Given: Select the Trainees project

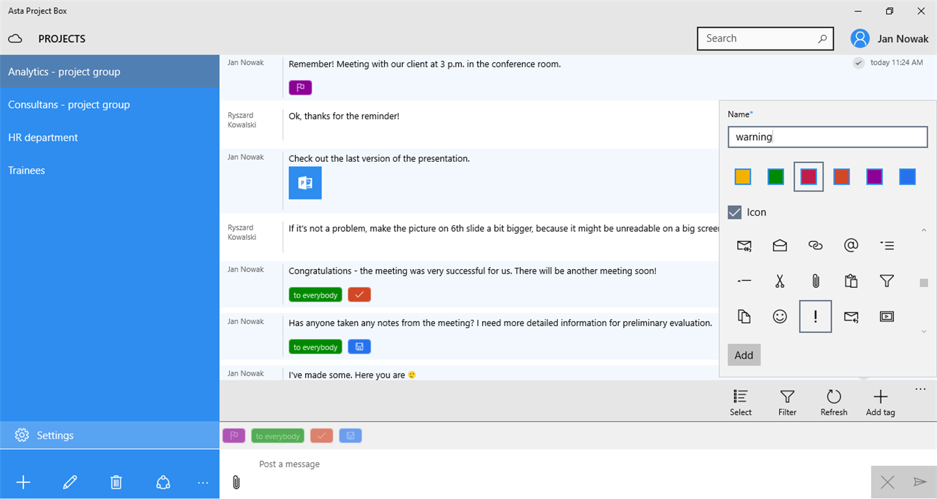Looking at the screenshot, I should coord(27,171).
